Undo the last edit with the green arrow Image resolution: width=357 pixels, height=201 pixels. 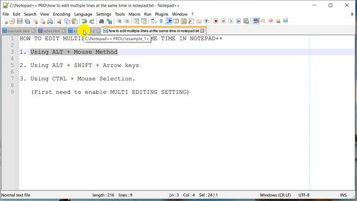tap(84, 21)
